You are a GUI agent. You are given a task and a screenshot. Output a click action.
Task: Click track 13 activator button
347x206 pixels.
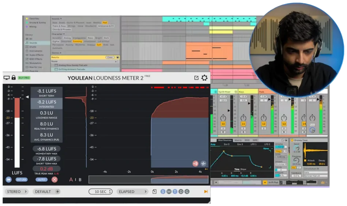[284, 124]
